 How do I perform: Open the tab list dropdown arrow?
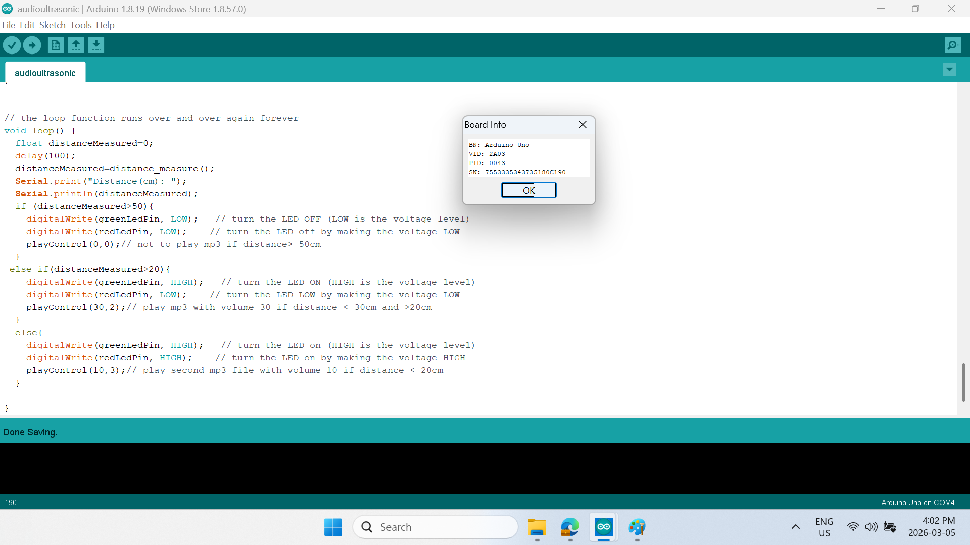click(x=949, y=69)
